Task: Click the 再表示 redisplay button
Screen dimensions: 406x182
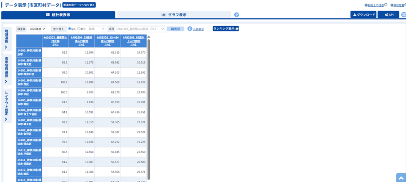Action: [x=175, y=29]
